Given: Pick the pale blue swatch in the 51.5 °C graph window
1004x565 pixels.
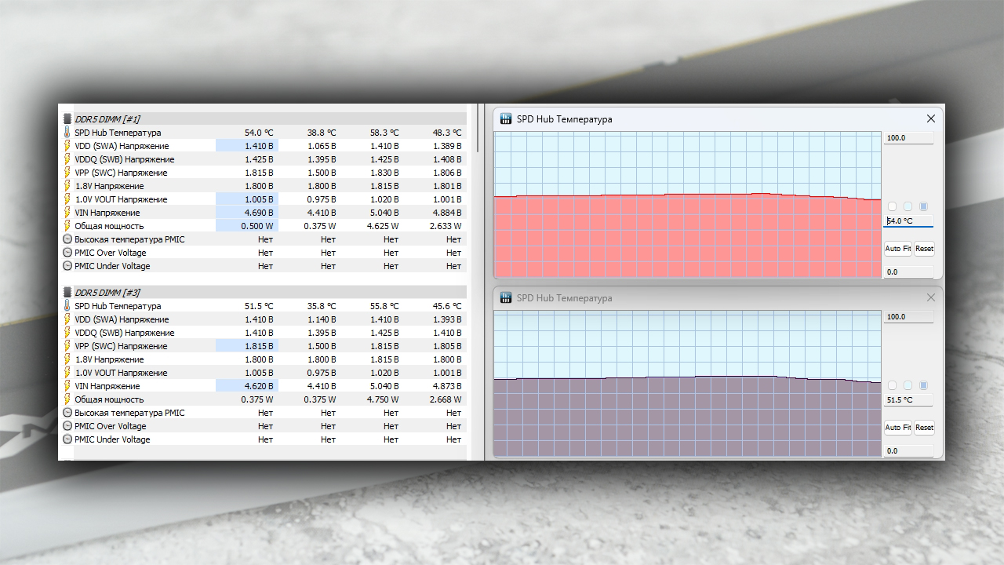Looking at the screenshot, I should (x=908, y=385).
